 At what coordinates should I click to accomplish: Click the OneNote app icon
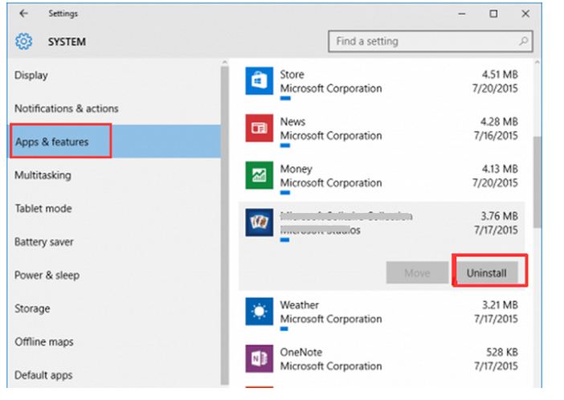tap(260, 358)
